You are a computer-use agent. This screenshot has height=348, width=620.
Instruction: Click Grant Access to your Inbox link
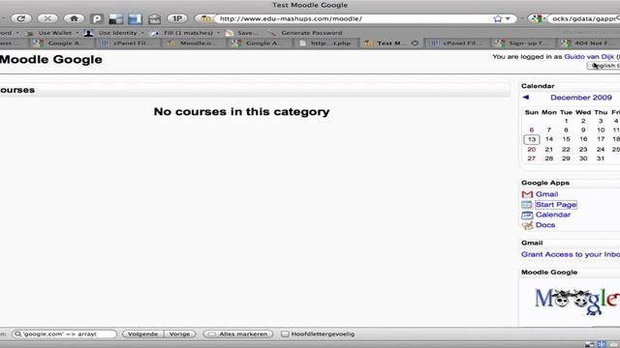[571, 254]
